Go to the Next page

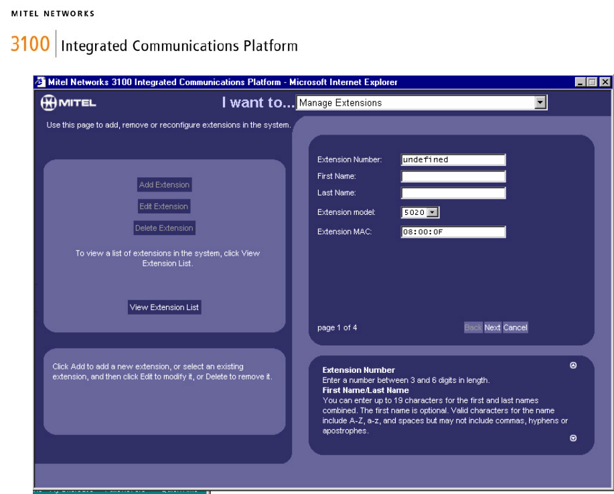coord(492,327)
